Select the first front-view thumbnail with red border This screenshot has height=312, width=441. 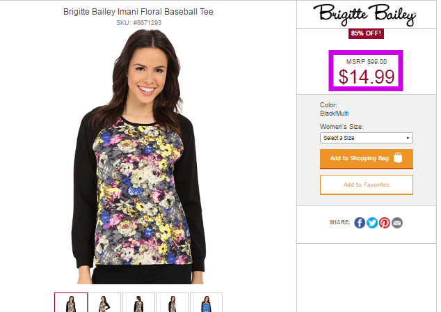click(71, 302)
